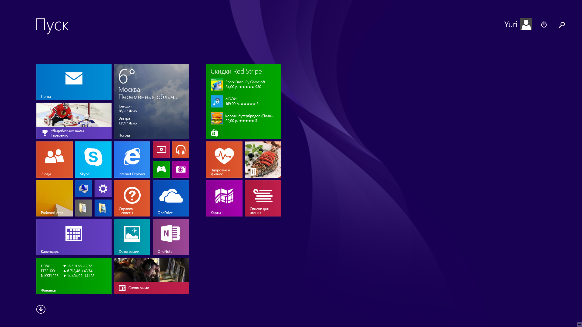Open the Рабочий стол desktop tile
Screen dimensions: 582x327
coord(55,198)
